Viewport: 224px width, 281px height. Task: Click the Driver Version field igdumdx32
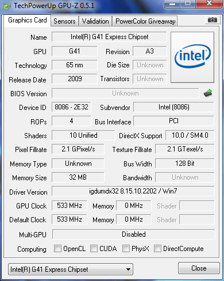[x=133, y=191]
